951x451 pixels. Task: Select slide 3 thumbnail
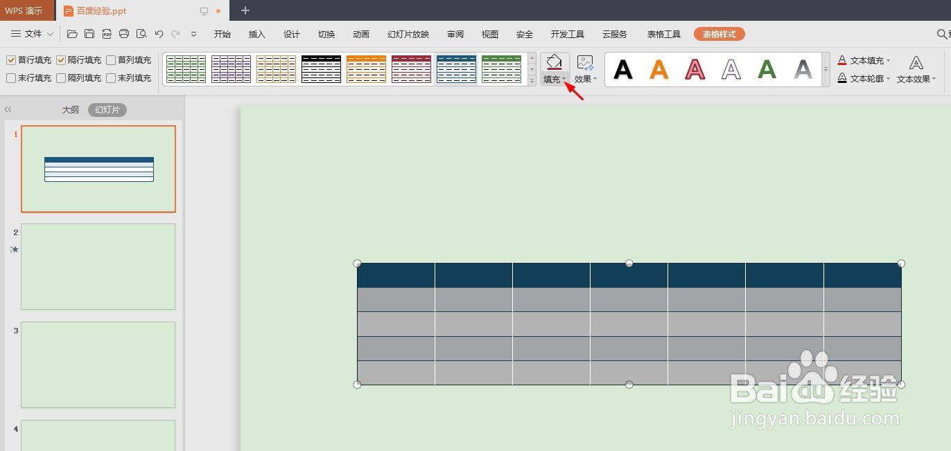coord(98,365)
